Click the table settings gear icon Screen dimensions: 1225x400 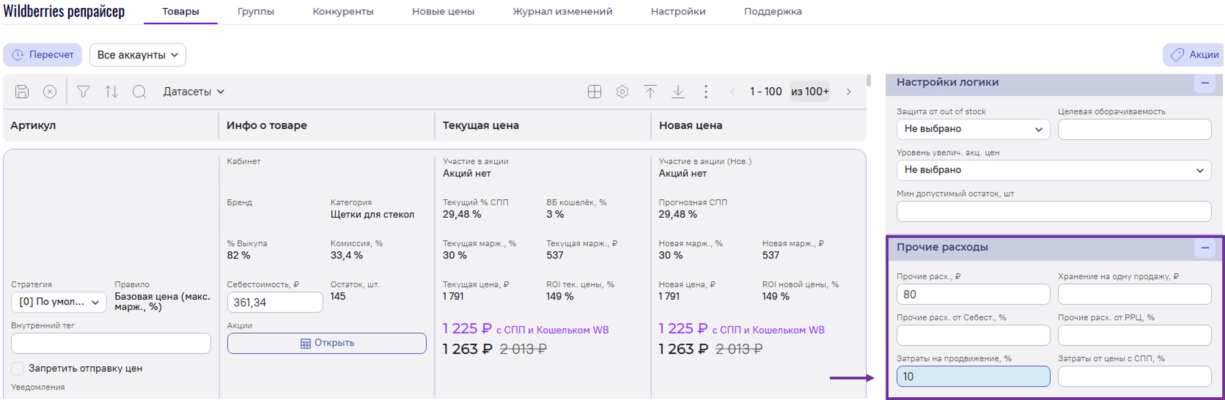pyautogui.click(x=622, y=91)
